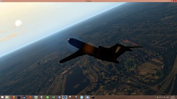Open the dark round globe taskbar icon

[x=76, y=97]
